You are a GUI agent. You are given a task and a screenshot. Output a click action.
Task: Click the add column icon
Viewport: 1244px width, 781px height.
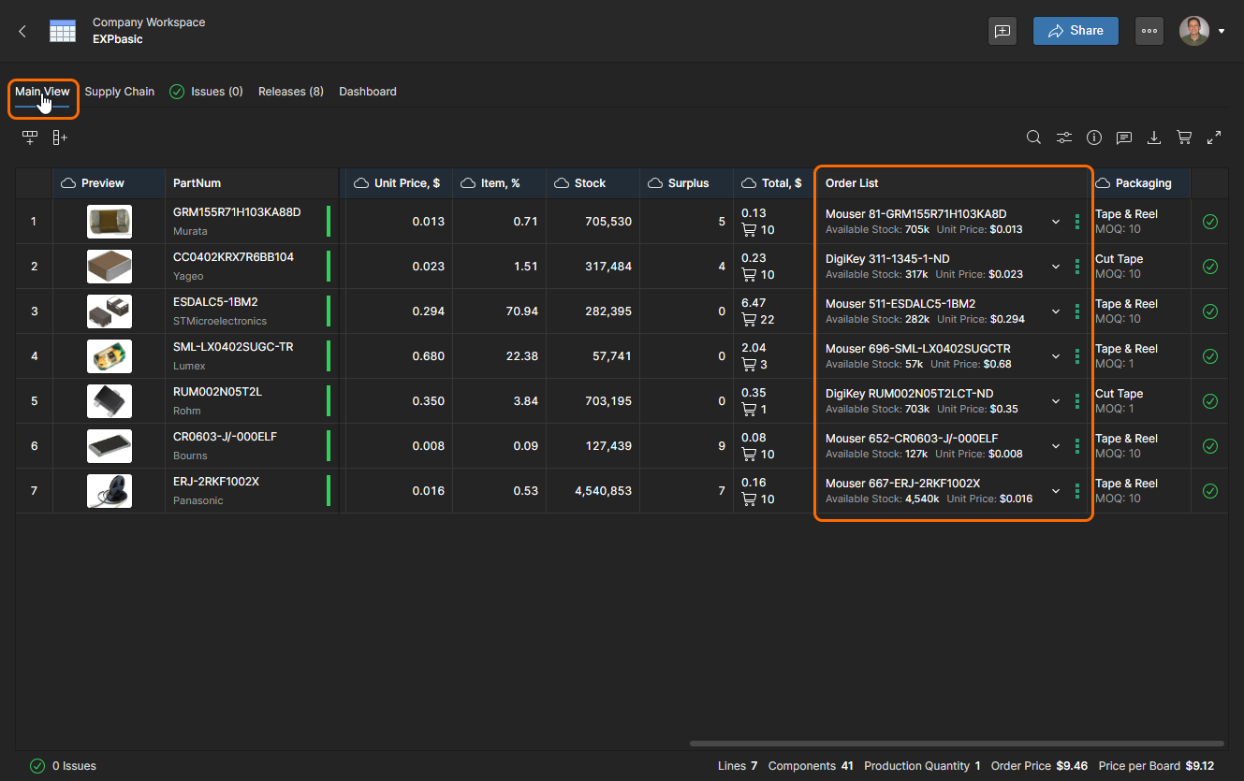pyautogui.click(x=60, y=137)
